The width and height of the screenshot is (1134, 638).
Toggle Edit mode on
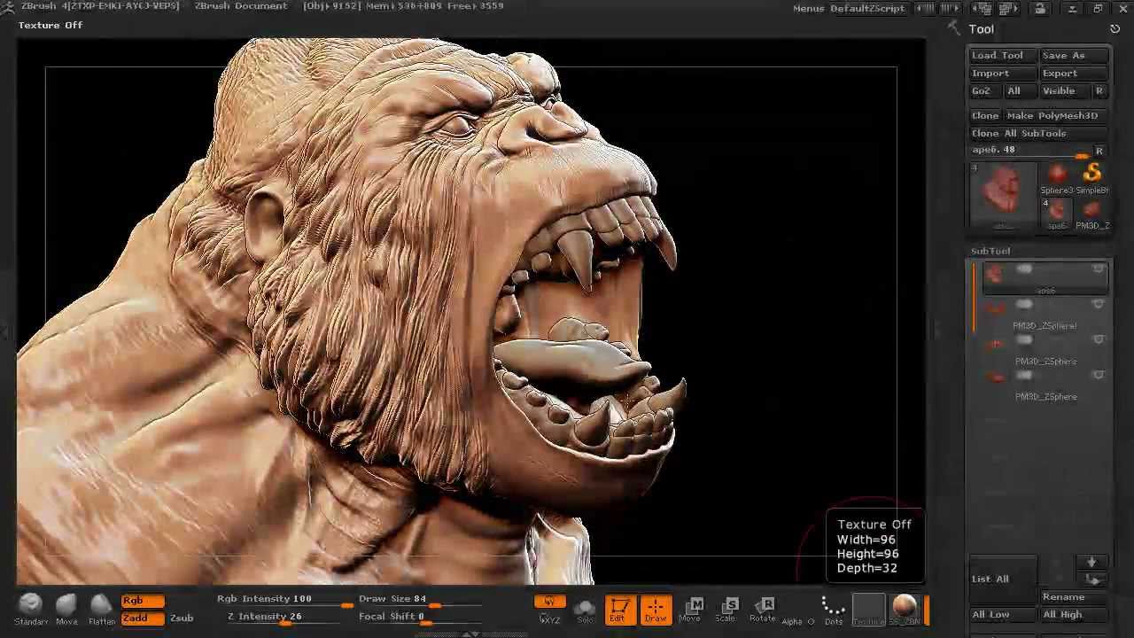619,608
